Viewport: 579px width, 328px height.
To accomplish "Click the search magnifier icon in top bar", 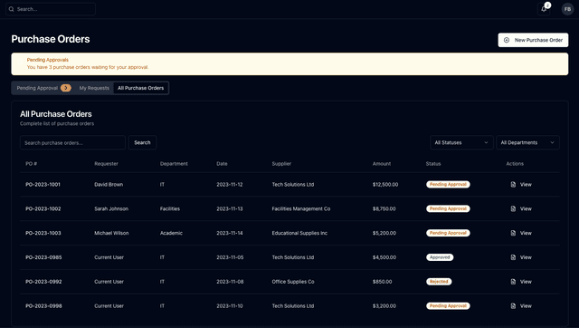I will coord(12,9).
